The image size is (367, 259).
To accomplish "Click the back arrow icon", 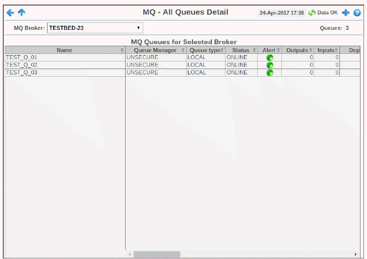I will point(10,12).
